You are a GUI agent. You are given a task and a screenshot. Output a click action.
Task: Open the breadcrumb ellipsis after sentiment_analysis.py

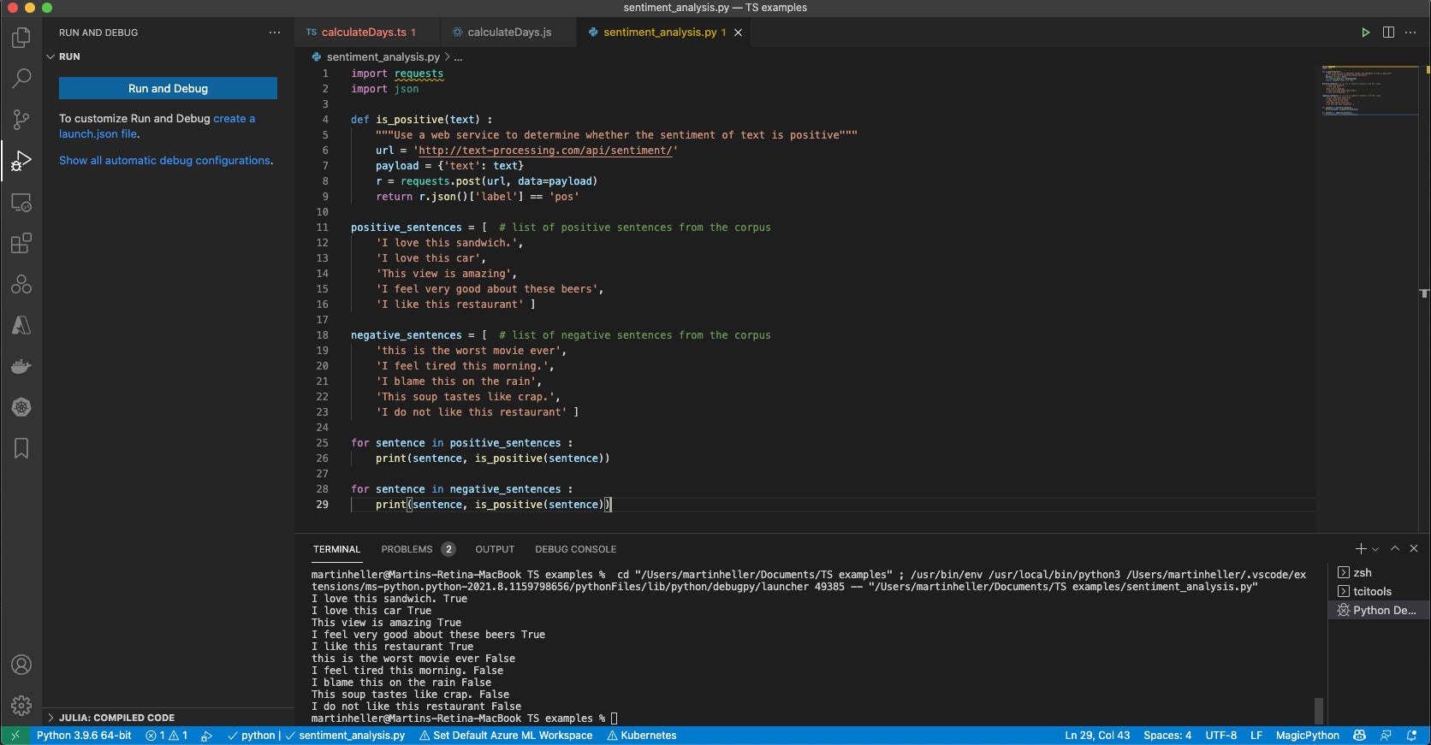pyautogui.click(x=458, y=57)
